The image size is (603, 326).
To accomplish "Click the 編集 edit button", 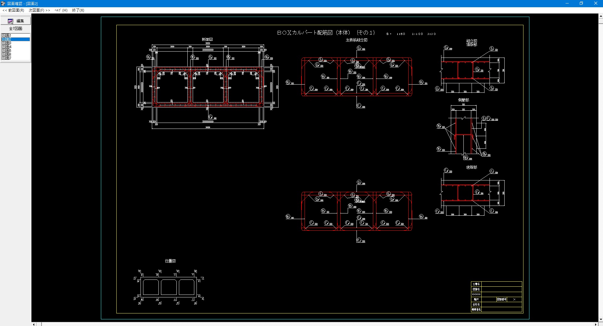I will pos(16,21).
